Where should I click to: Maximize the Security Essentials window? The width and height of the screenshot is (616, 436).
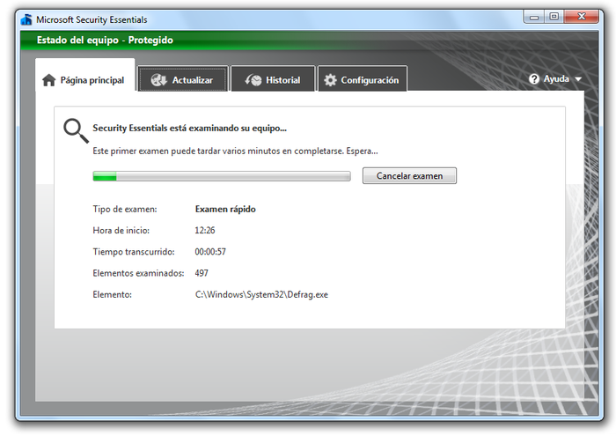554,17
